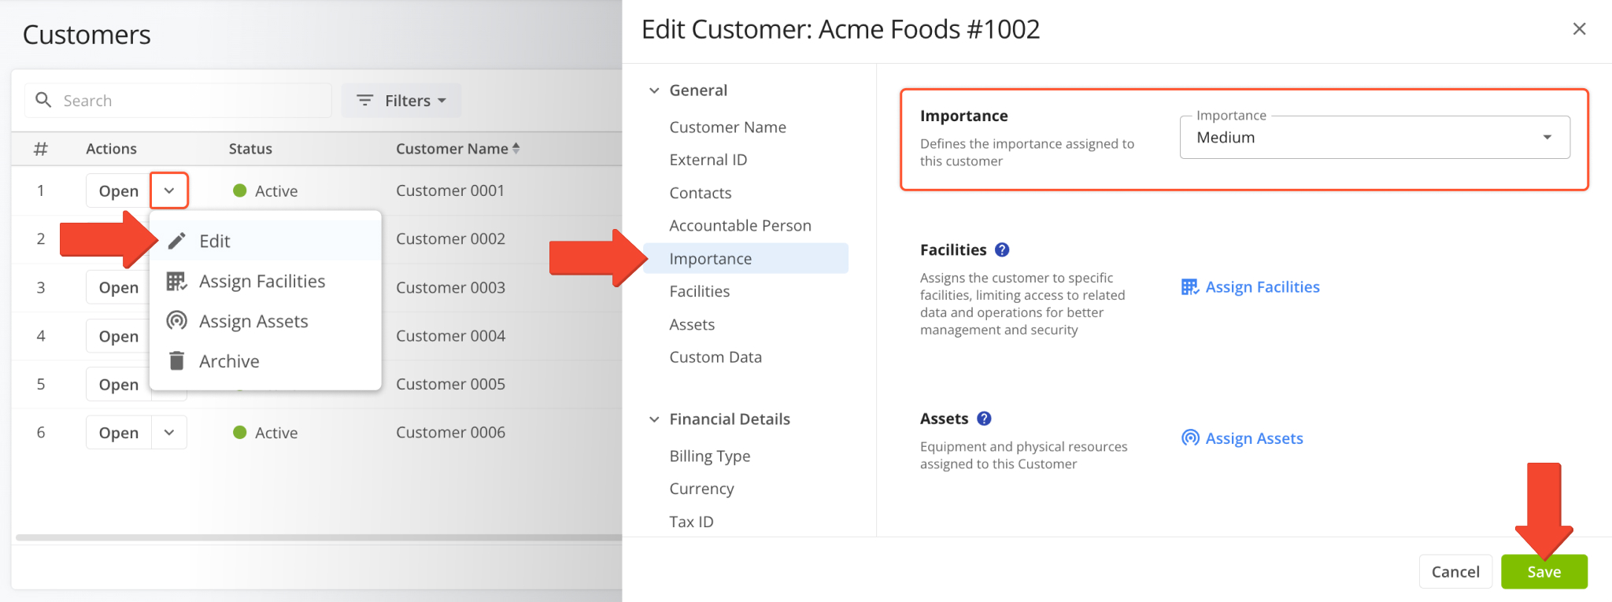The image size is (1612, 602).
Task: Click the Facilities help question icon
Action: point(1002,249)
